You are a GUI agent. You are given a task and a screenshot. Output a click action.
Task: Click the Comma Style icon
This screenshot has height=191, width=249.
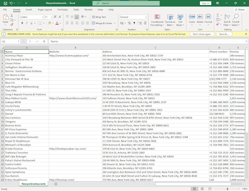[134, 23]
